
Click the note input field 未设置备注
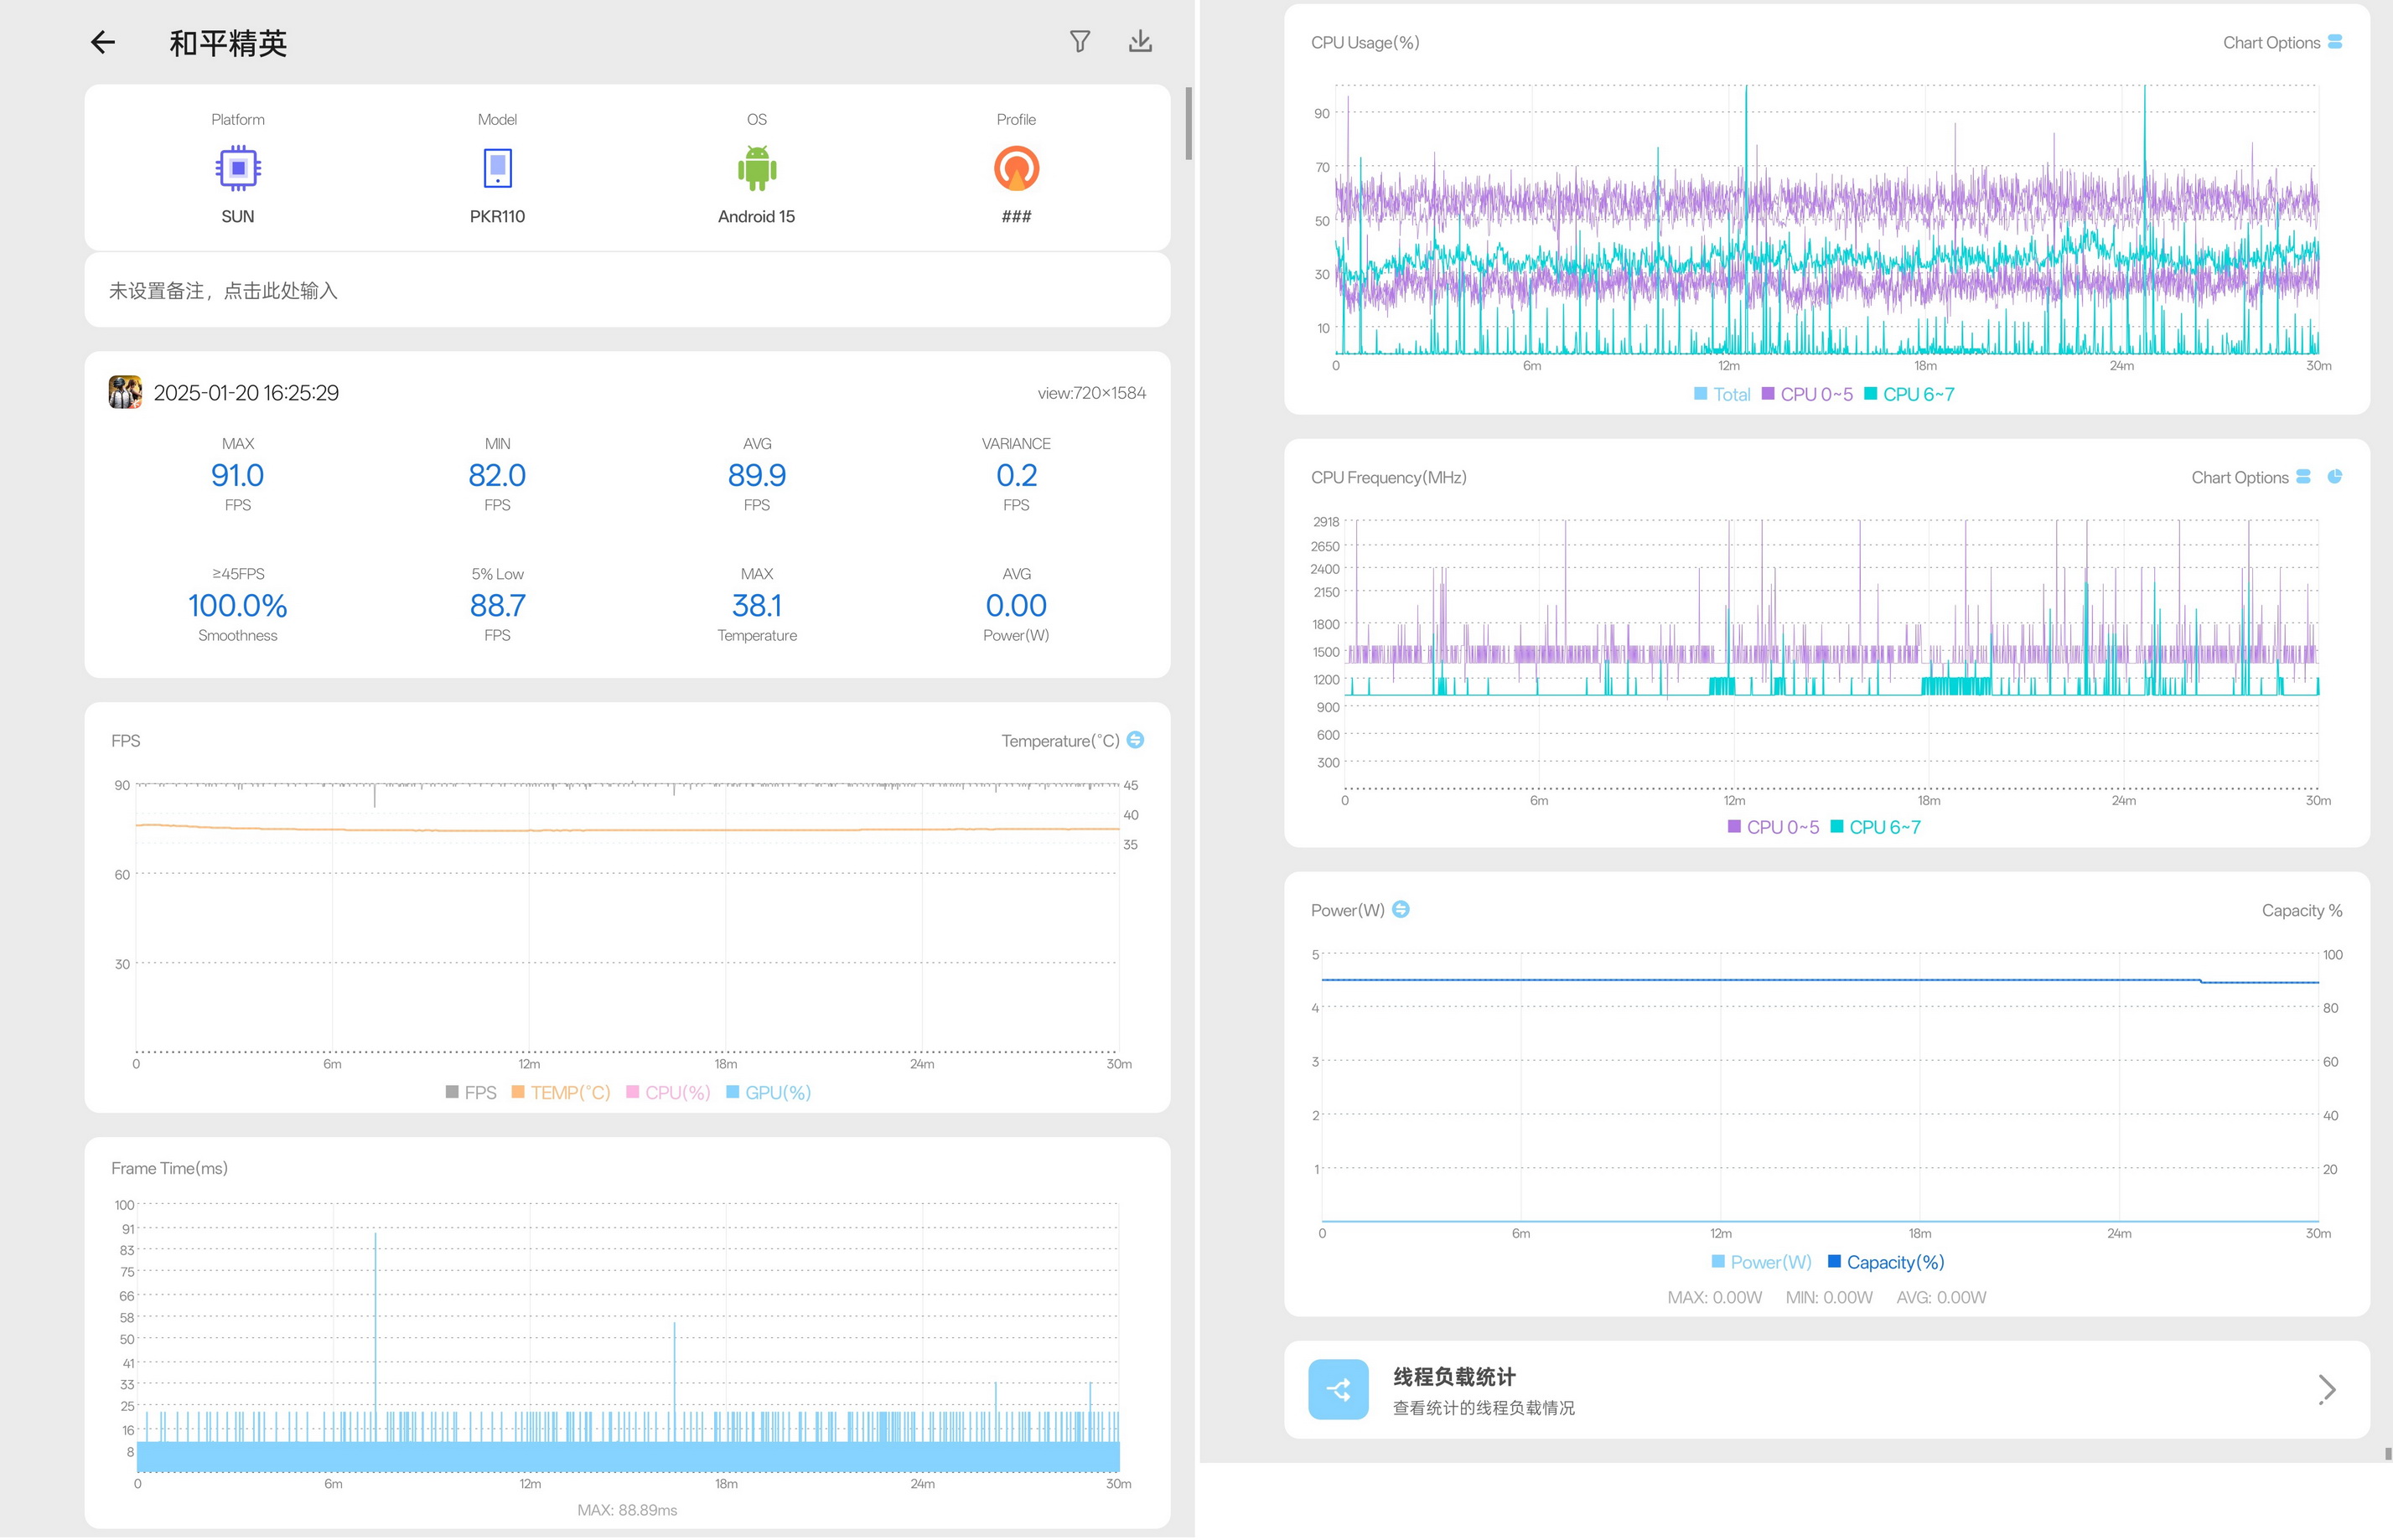[x=627, y=291]
